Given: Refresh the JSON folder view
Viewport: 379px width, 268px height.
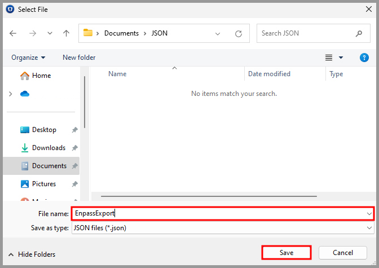Looking at the screenshot, I should tap(239, 33).
